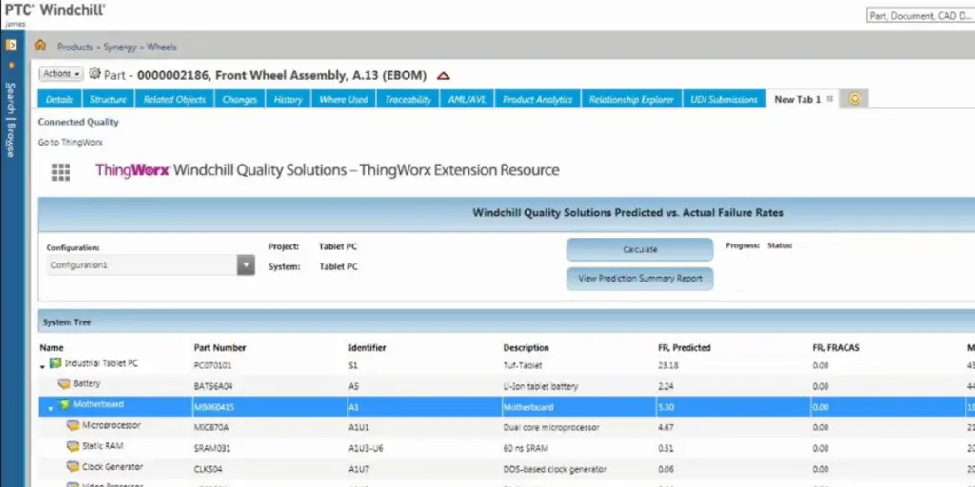Screen dimensions: 975x487
Task: Click identifier A1U3-U6 cell
Action: pyautogui.click(x=365, y=448)
